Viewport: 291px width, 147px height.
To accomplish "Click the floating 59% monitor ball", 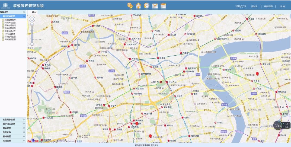I will 278,125.
